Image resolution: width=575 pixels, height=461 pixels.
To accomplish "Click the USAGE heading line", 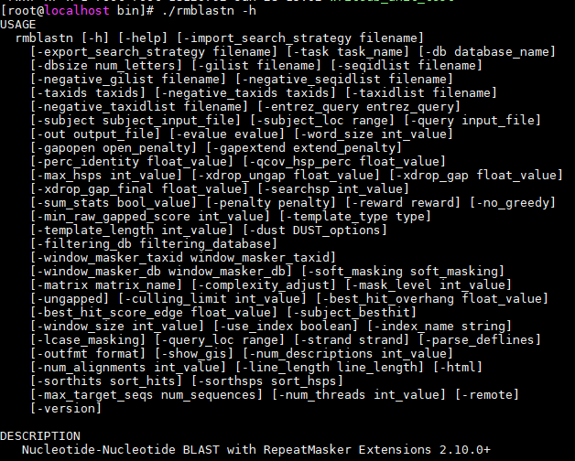I will point(18,25).
